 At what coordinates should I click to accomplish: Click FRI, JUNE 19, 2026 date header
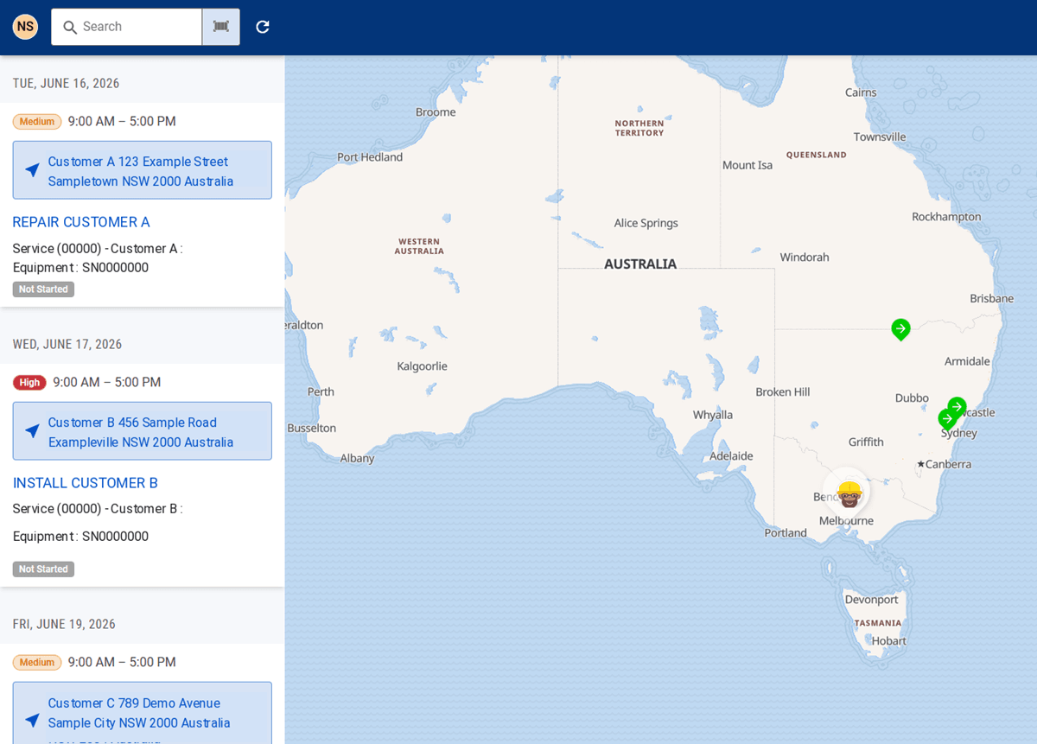(x=64, y=625)
